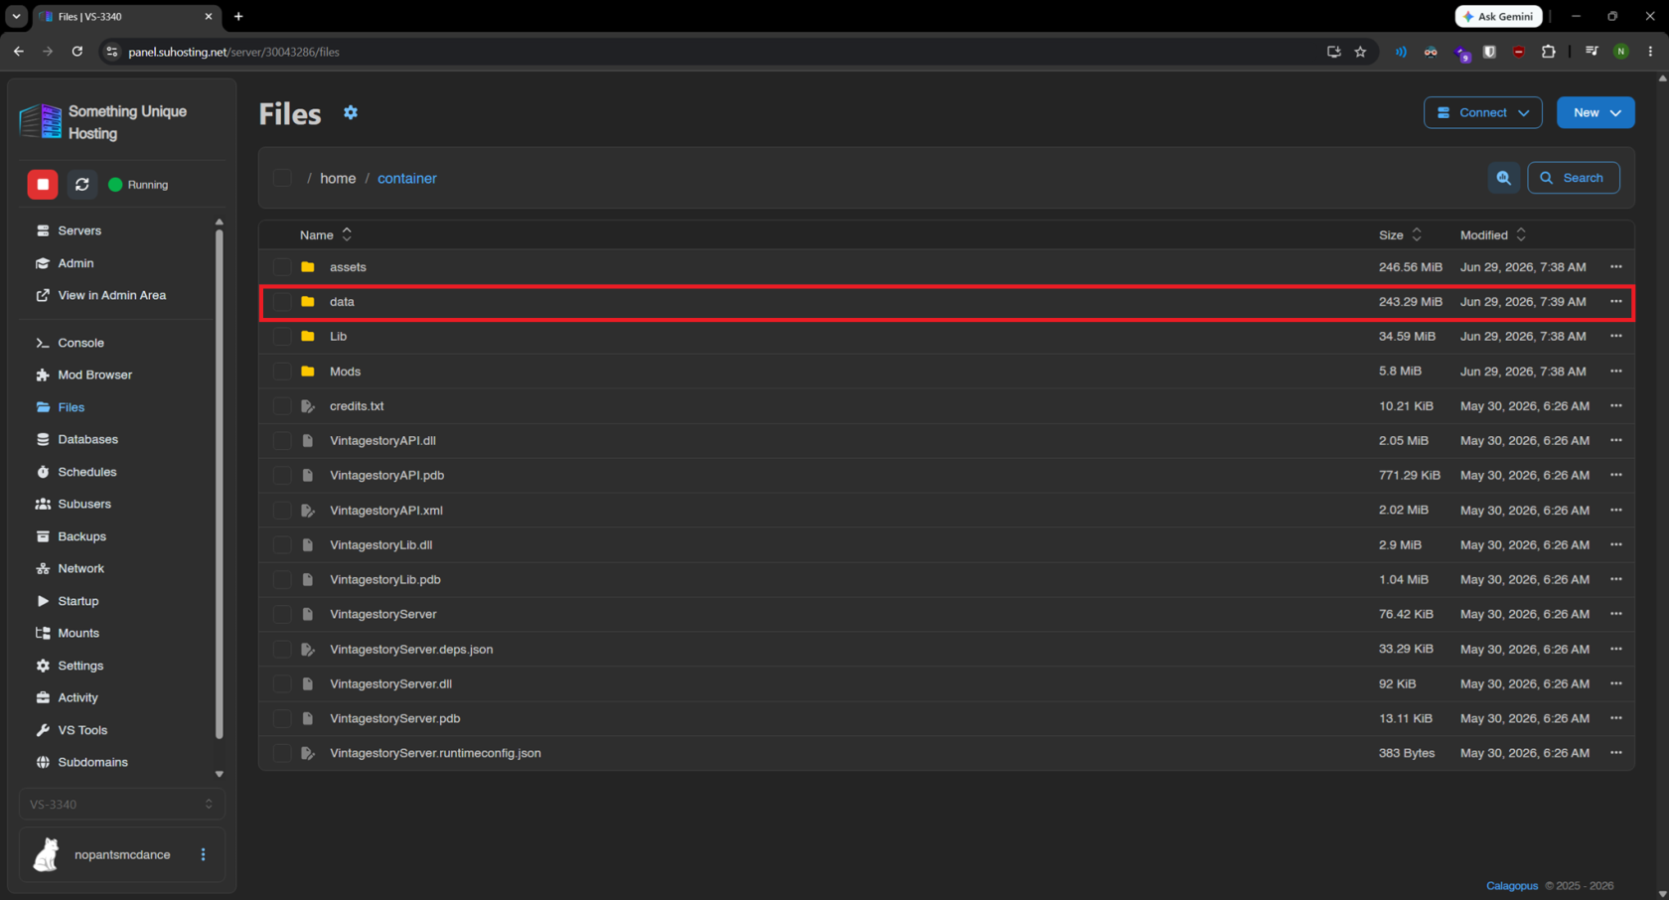Viewport: 1669px width, 900px height.
Task: Open user options next to nopantsmcdance
Action: pyautogui.click(x=204, y=854)
